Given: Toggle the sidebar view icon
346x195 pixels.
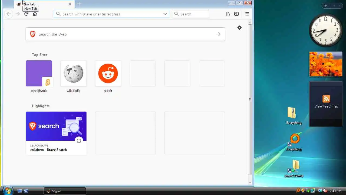Looking at the screenshot, I should (x=237, y=14).
